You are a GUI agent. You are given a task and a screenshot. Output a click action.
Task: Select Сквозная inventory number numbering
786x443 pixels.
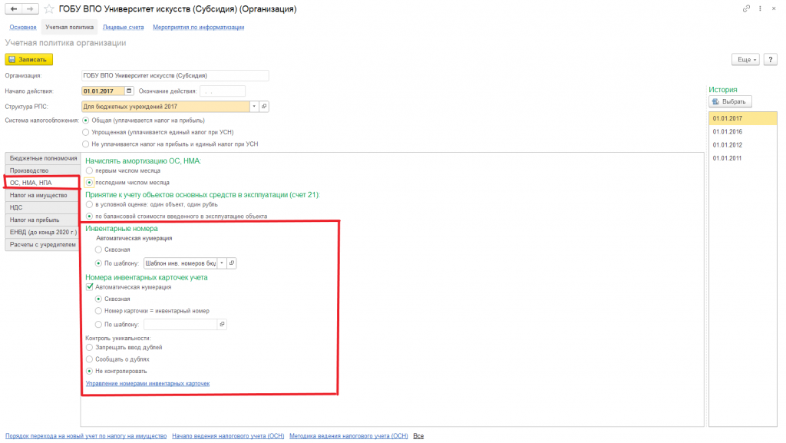(98, 250)
